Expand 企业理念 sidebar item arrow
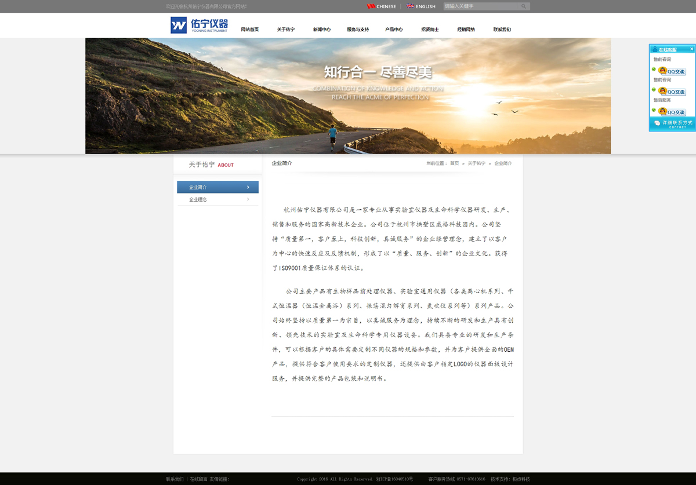This screenshot has height=485, width=696. point(248,199)
